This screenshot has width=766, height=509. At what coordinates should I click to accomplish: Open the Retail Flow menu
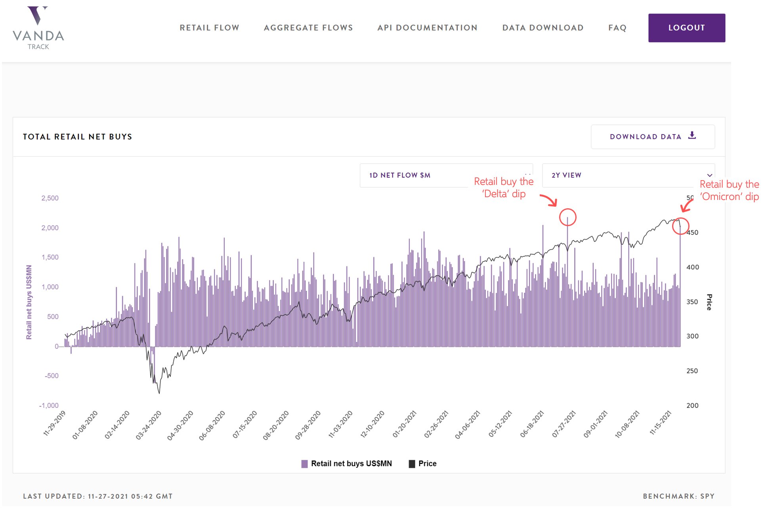209,28
